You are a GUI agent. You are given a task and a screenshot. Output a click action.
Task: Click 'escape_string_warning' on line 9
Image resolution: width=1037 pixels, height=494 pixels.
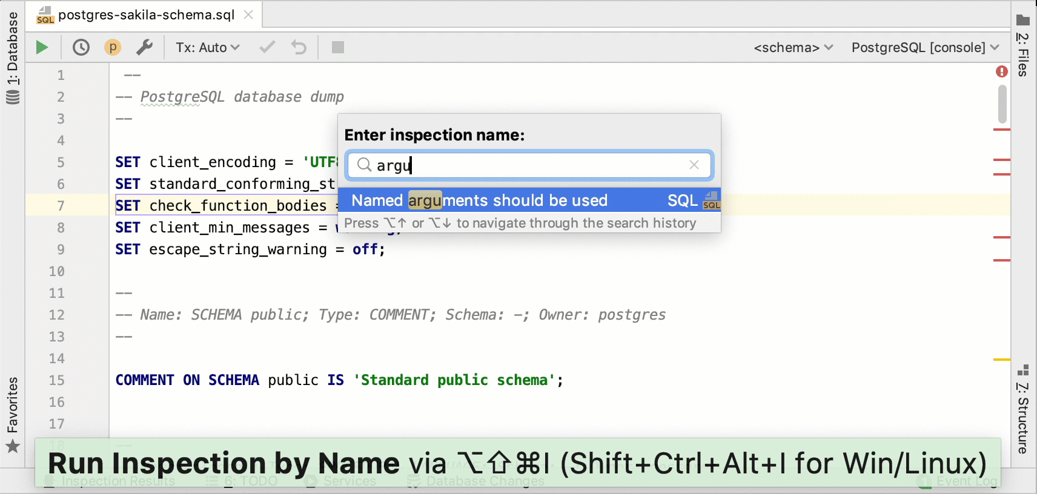(x=237, y=249)
